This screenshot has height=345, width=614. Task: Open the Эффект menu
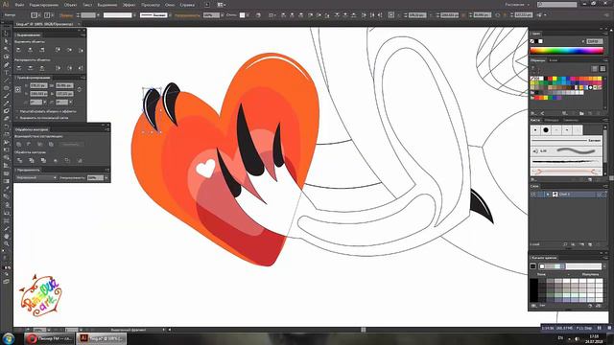129,5
